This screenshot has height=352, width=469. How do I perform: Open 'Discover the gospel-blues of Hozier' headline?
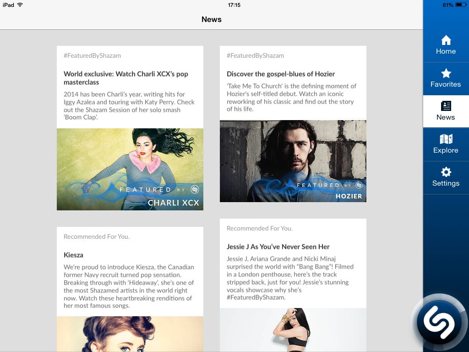(x=281, y=74)
